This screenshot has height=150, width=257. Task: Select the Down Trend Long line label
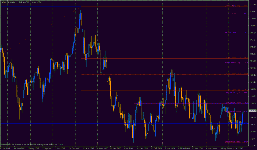(x=236, y=58)
